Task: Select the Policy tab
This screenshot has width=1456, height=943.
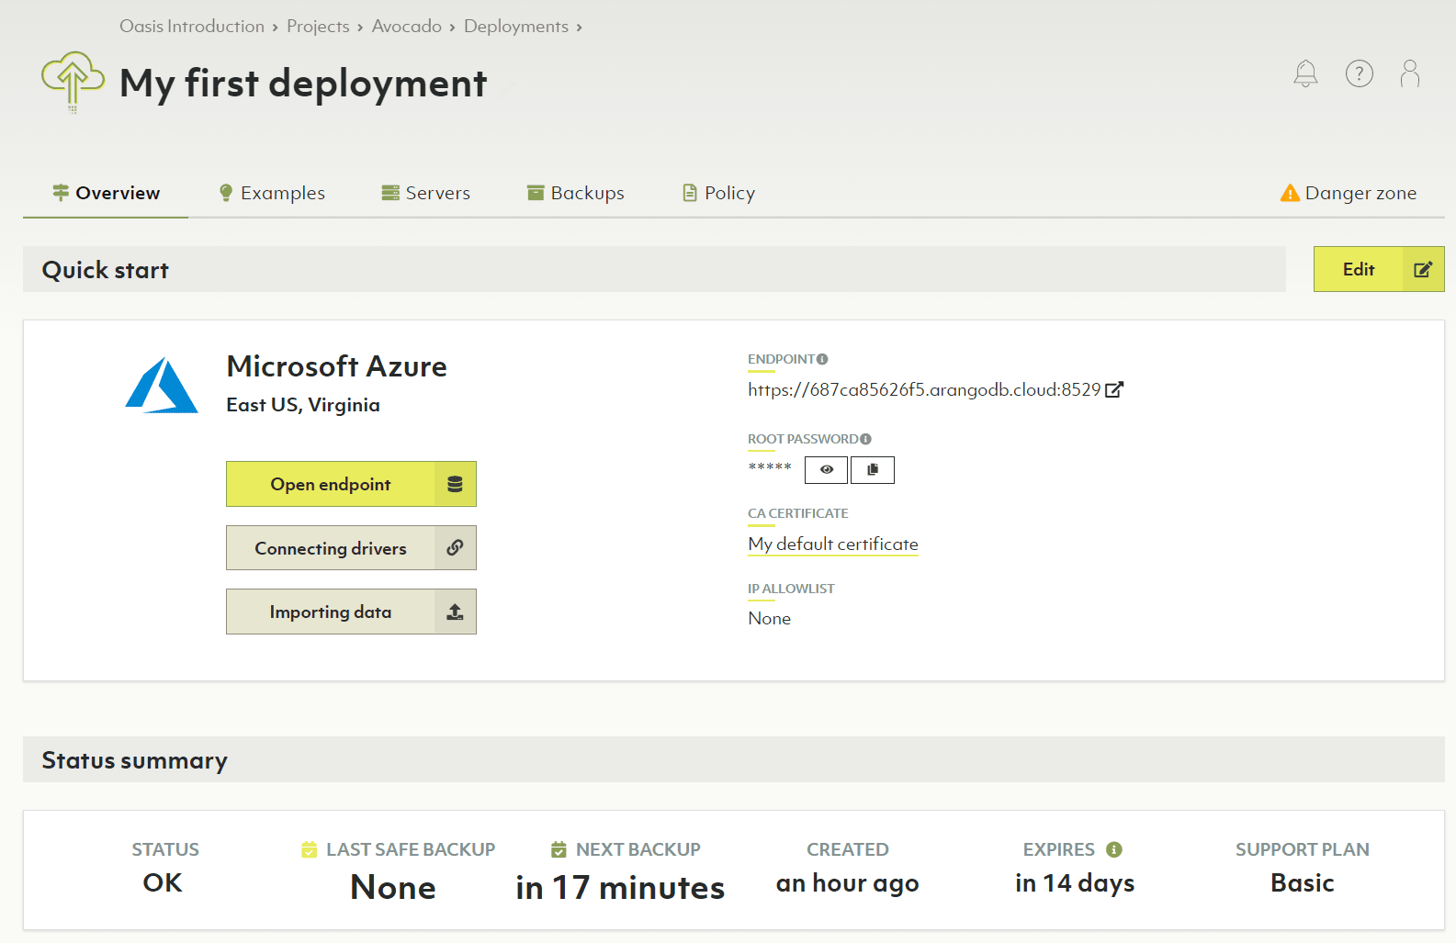Action: [718, 193]
